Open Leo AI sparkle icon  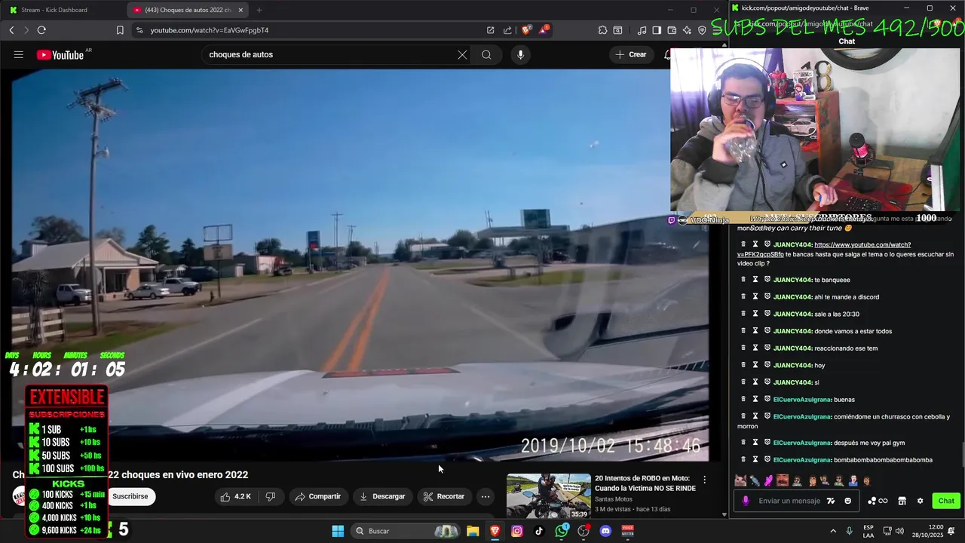pyautogui.click(x=687, y=30)
